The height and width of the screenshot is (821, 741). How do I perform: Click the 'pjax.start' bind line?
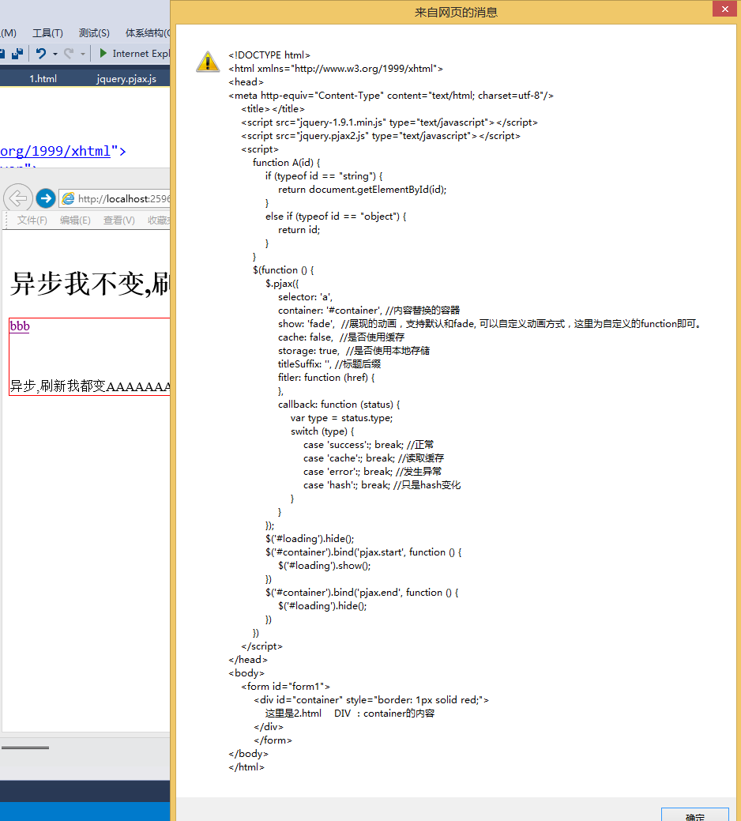(363, 552)
